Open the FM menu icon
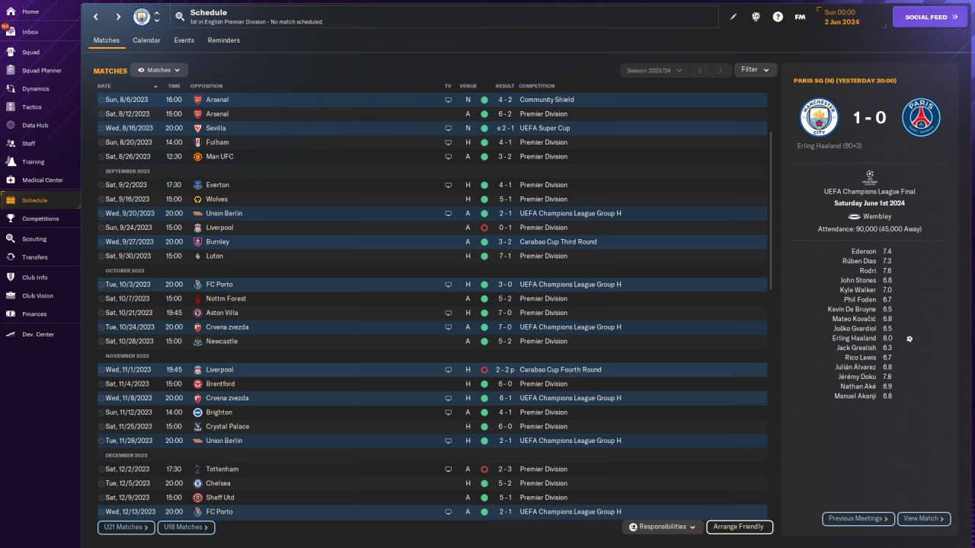 tap(800, 17)
